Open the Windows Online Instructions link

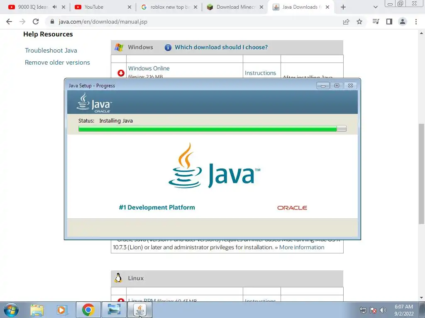(260, 73)
